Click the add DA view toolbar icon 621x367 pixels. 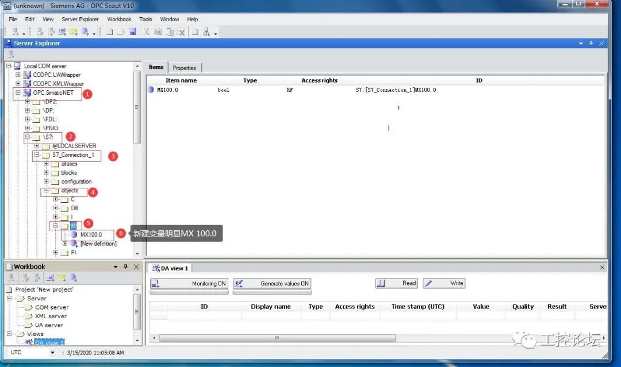[62, 32]
